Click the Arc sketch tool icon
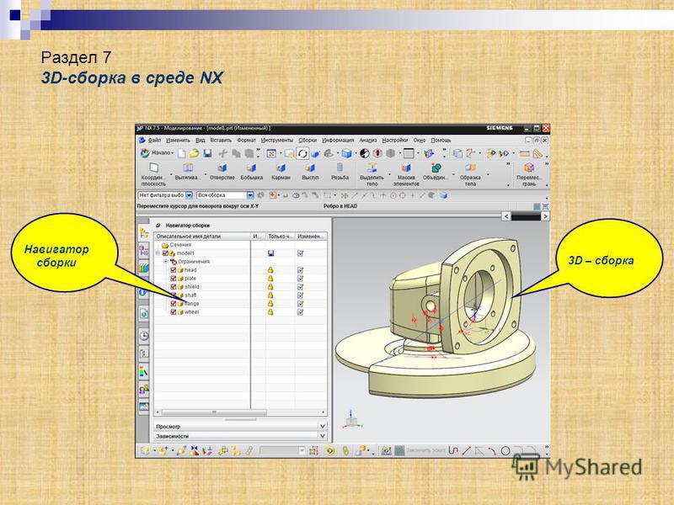This screenshot has height=505, width=674. [x=492, y=451]
